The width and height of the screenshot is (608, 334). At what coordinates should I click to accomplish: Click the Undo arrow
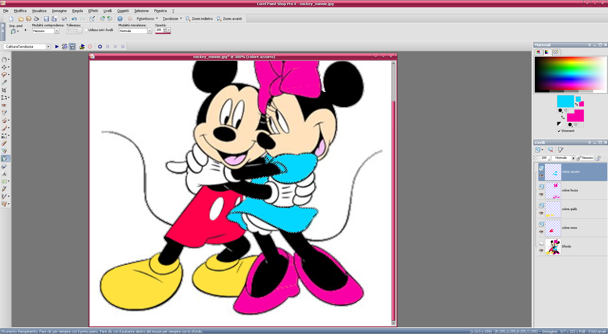(x=74, y=19)
